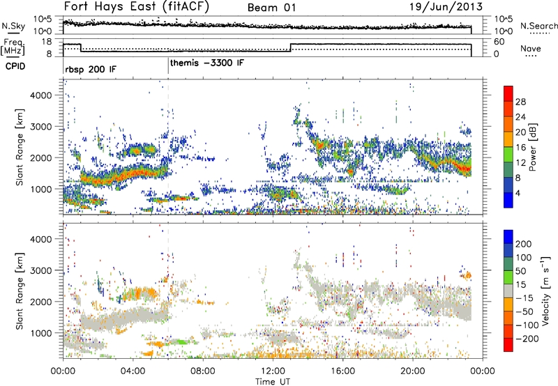Click the frequency step-up at 13:00 UT
The height and width of the screenshot is (386, 558).
(291, 47)
